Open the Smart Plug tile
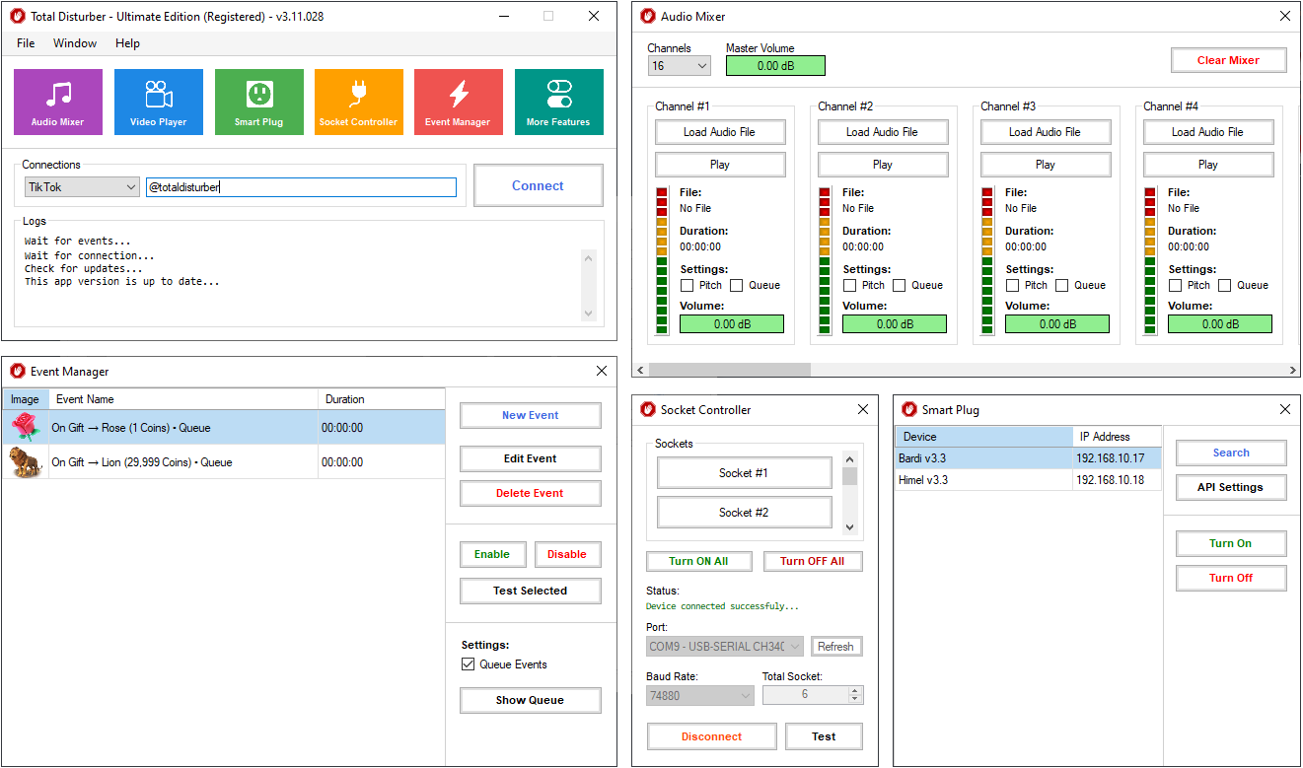The image size is (1303, 768). pos(258,102)
